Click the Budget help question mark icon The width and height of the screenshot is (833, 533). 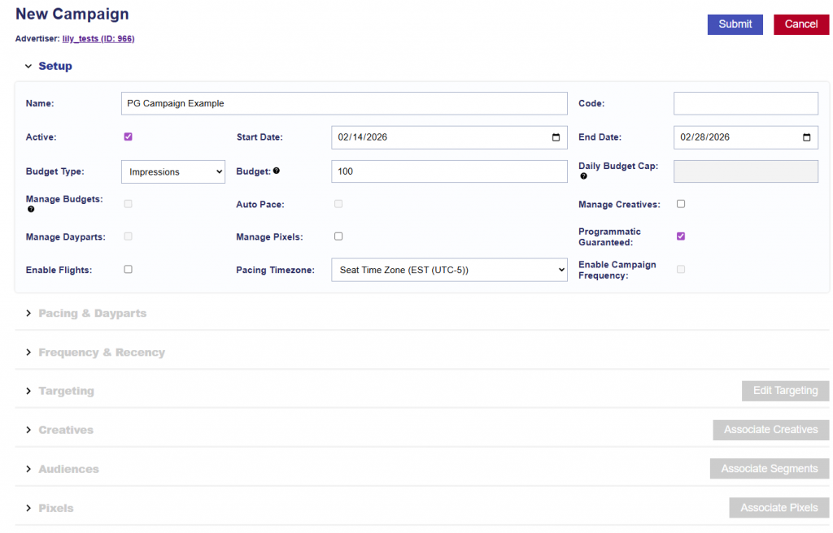pos(277,171)
